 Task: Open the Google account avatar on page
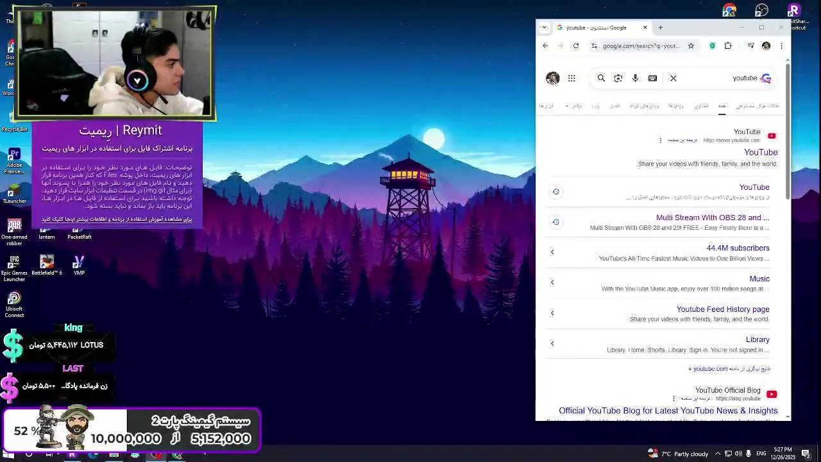[552, 78]
